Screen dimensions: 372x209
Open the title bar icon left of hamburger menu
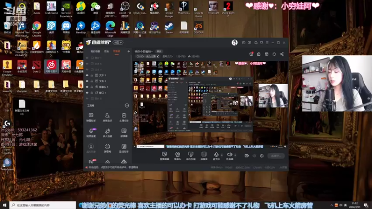click(261, 43)
